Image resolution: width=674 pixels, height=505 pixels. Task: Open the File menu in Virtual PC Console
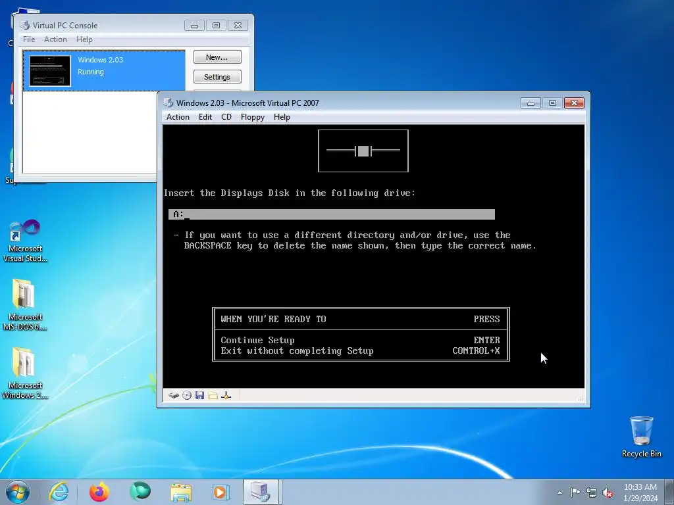click(x=29, y=39)
